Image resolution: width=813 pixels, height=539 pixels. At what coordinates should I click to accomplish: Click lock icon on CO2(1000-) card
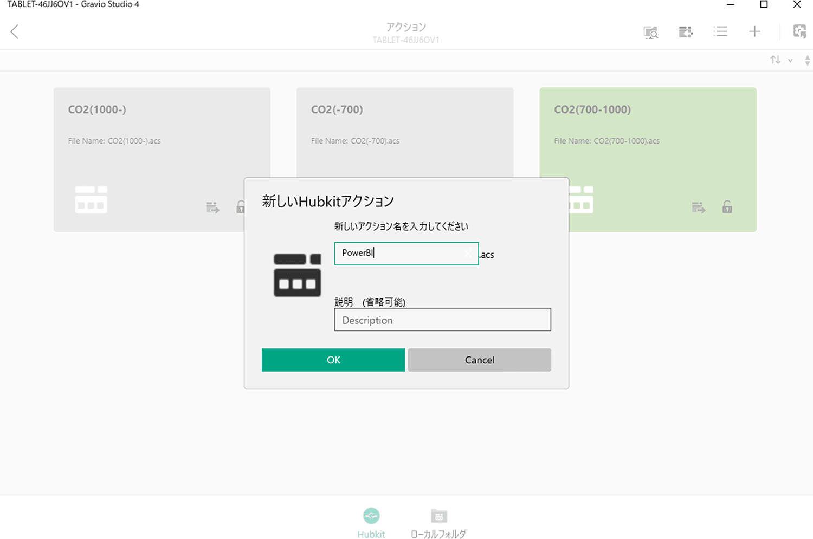tap(240, 206)
